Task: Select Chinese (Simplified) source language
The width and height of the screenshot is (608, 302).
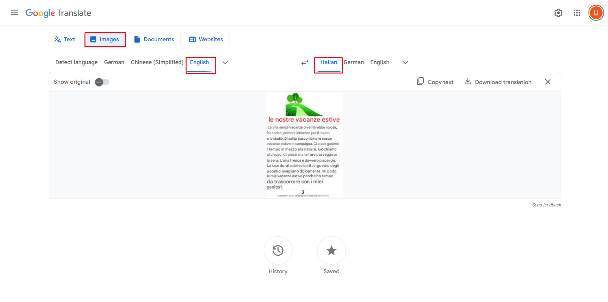Action: coord(157,62)
